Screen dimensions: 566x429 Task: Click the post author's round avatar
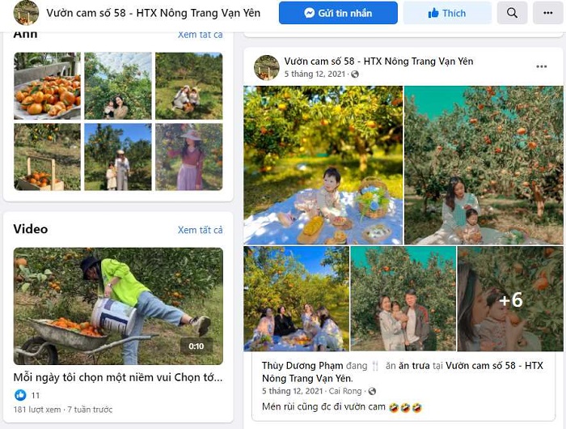(x=267, y=67)
